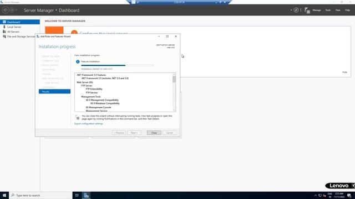
Task: Click 'FTP Server' in results list
Action: [87, 86]
